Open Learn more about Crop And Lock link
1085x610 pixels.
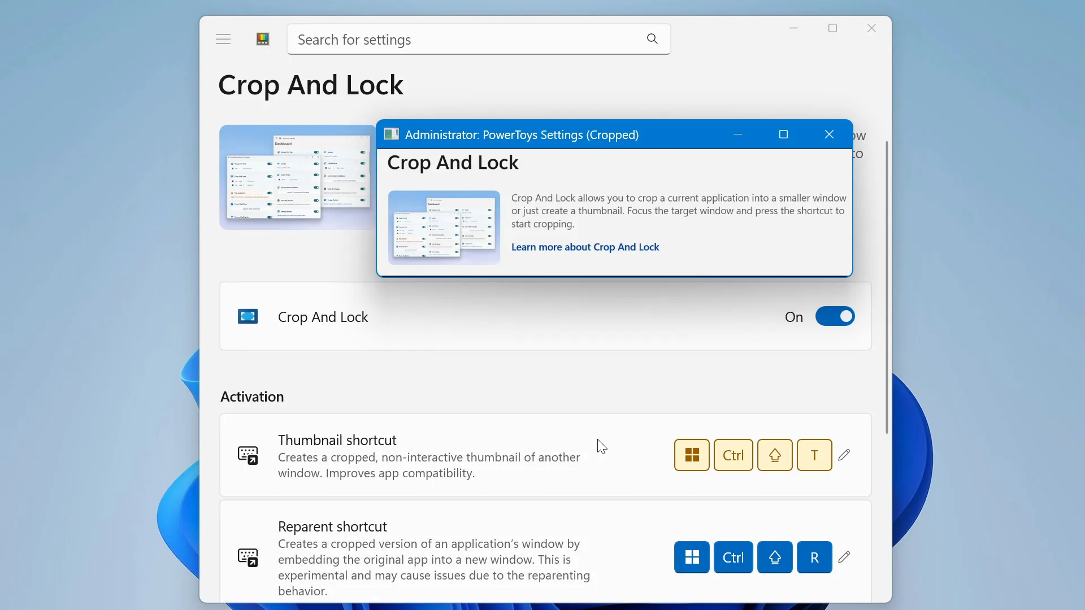(585, 247)
